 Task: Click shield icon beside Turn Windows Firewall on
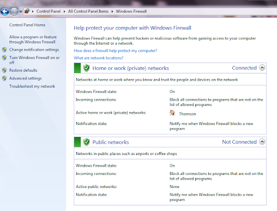tap(4, 58)
